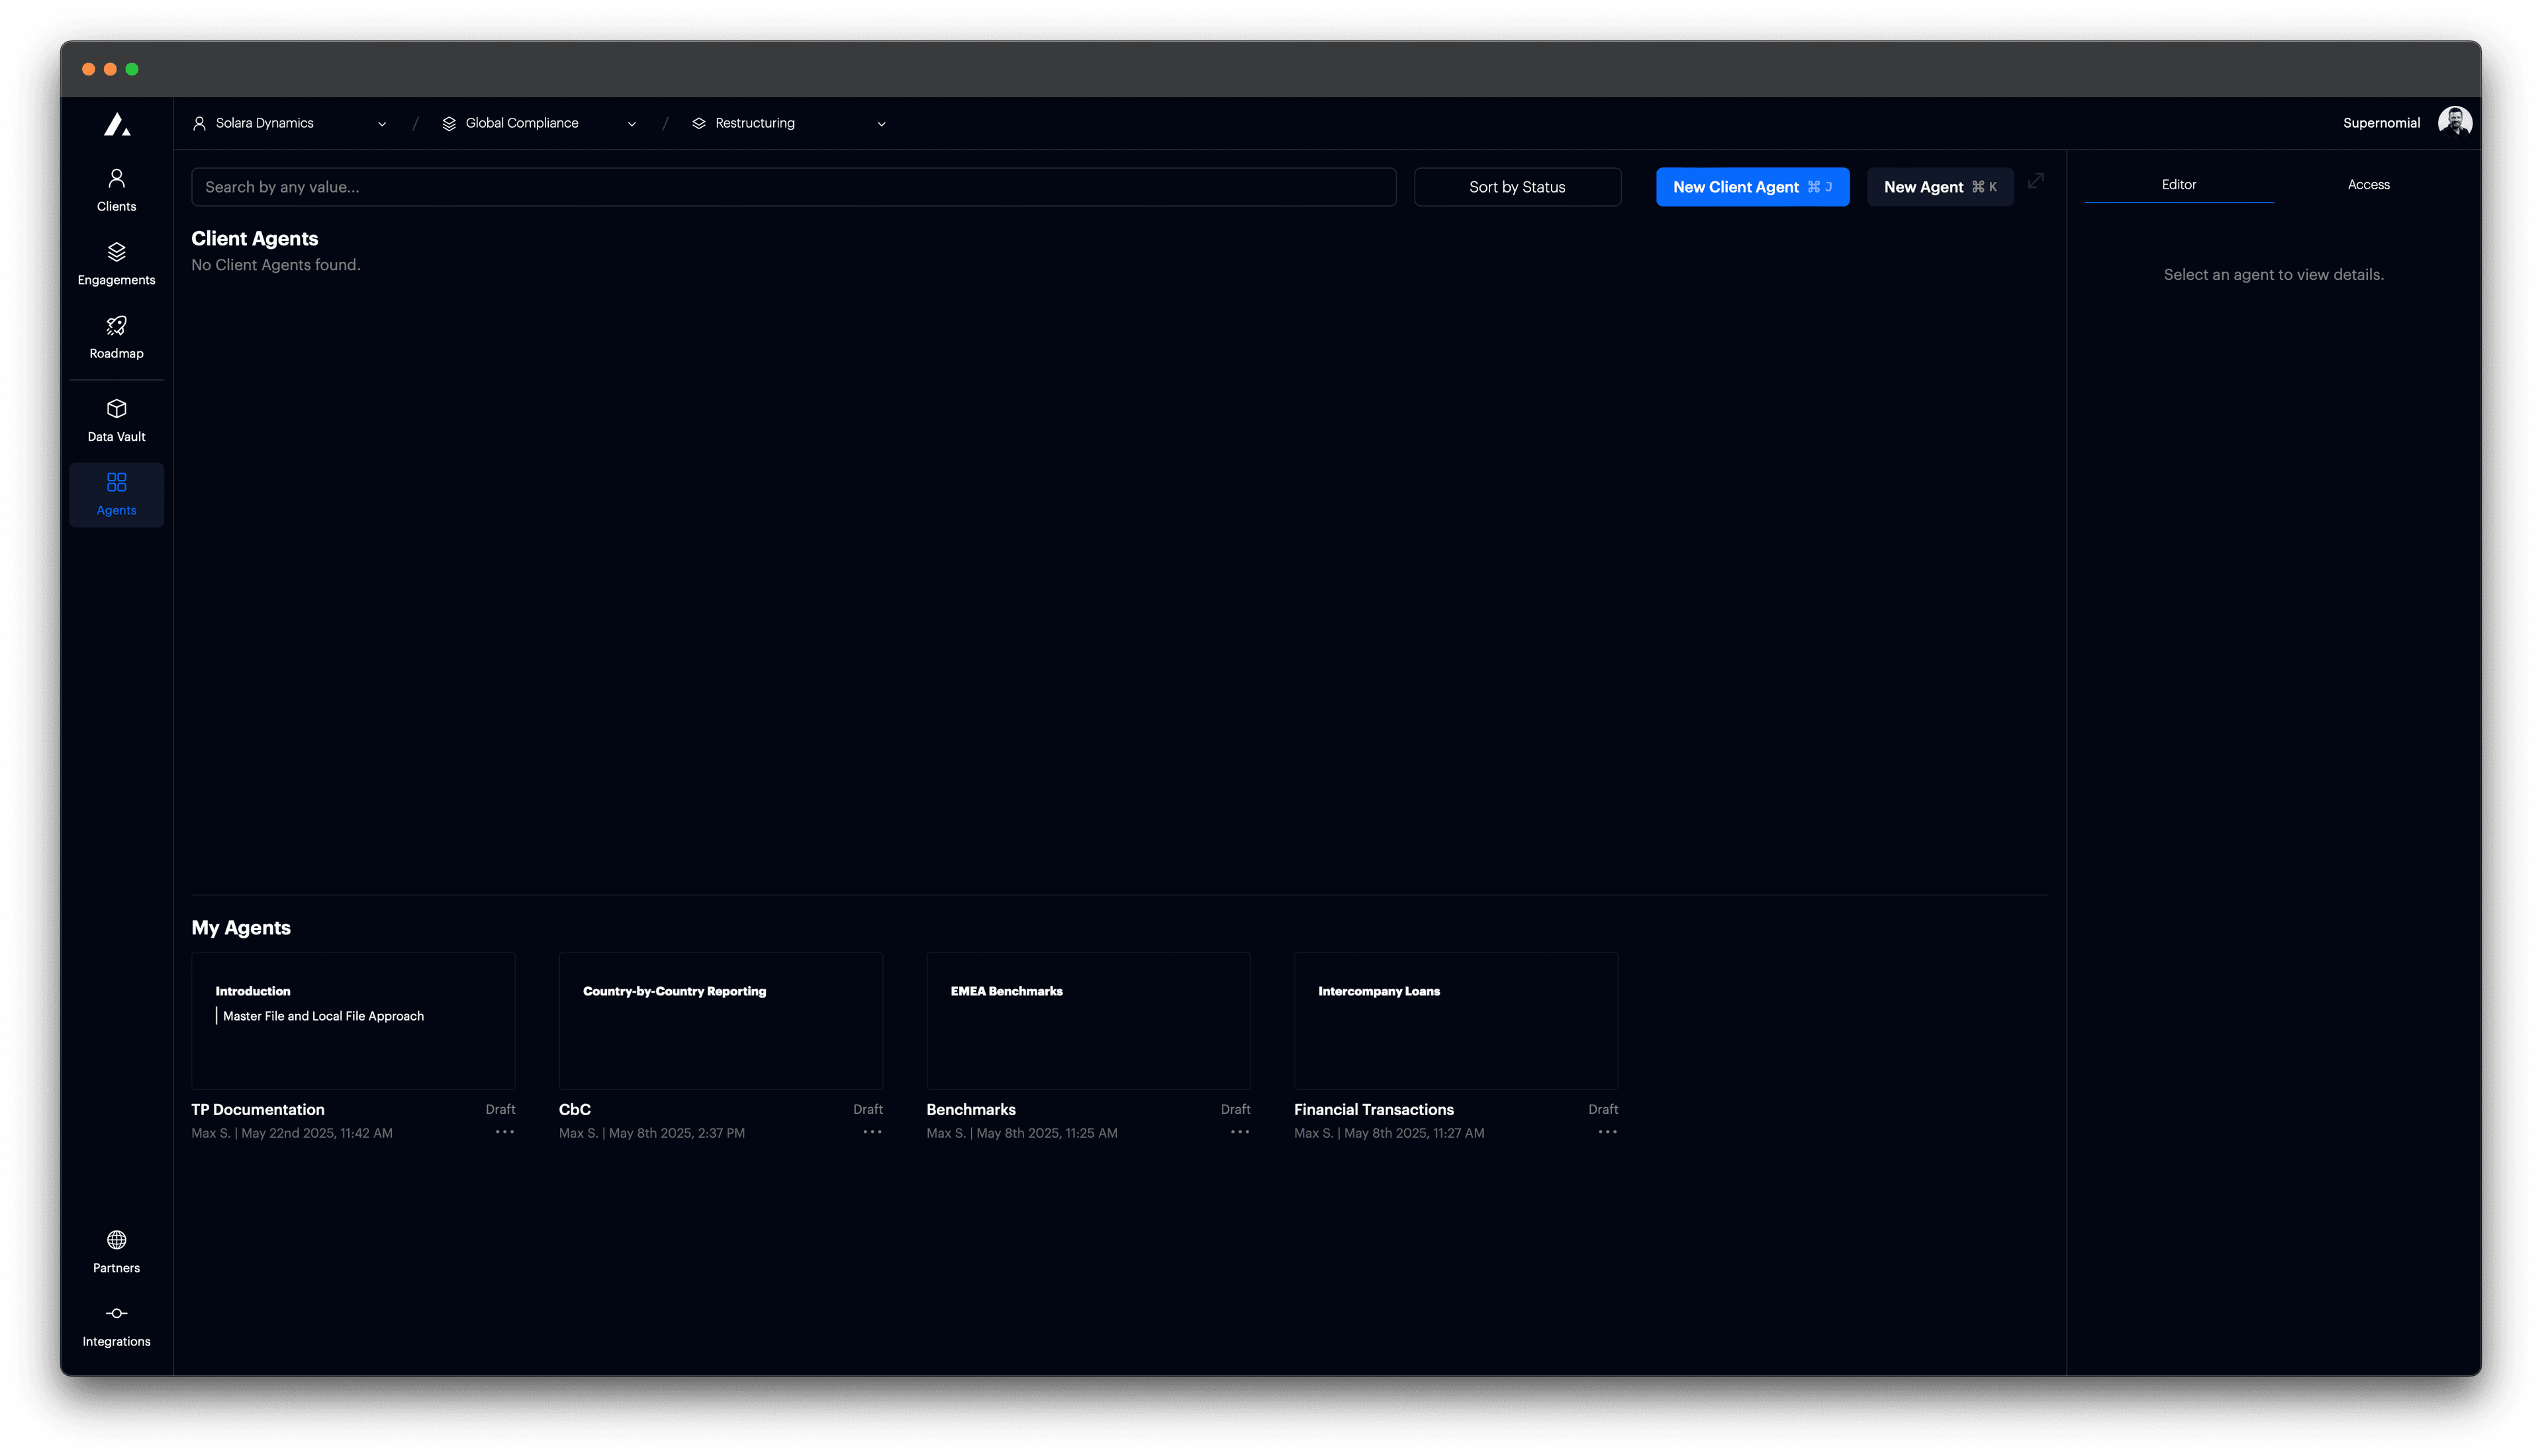Click the app logo at the top left
The height and width of the screenshot is (1456, 2542).
[116, 124]
